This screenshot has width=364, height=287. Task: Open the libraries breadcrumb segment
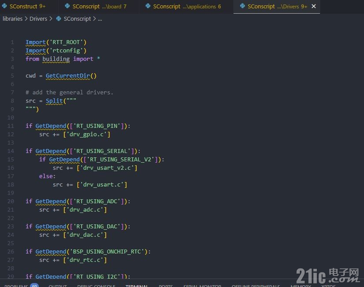click(x=12, y=19)
